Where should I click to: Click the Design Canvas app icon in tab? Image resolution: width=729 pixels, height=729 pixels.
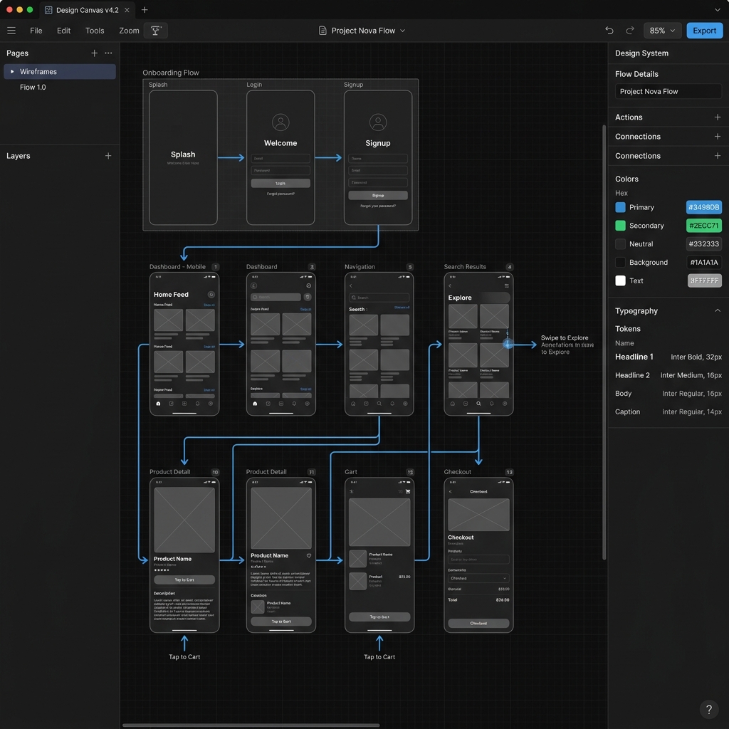pyautogui.click(x=48, y=10)
